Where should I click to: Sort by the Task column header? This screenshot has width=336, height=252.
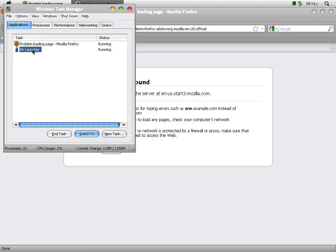click(55, 38)
